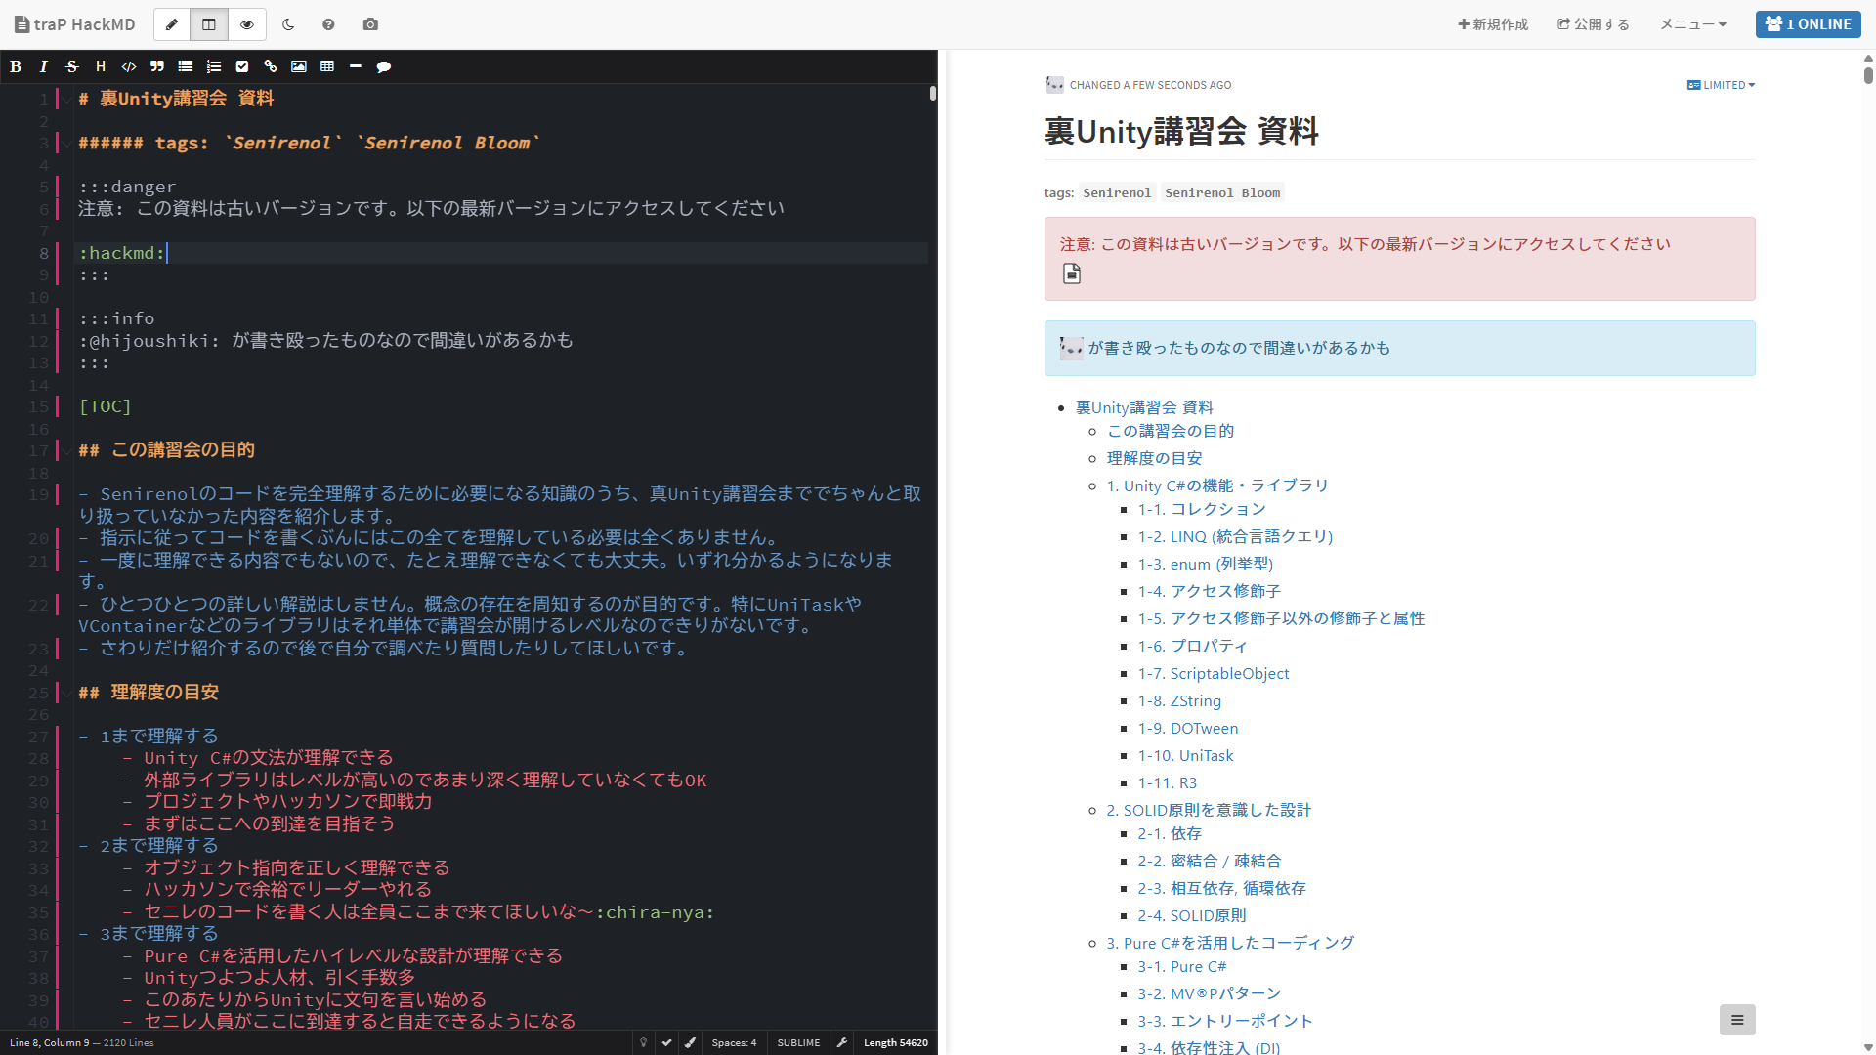Image resolution: width=1876 pixels, height=1055 pixels.
Task: Apply strikethrough formatting in editor toolbar
Action: click(72, 66)
